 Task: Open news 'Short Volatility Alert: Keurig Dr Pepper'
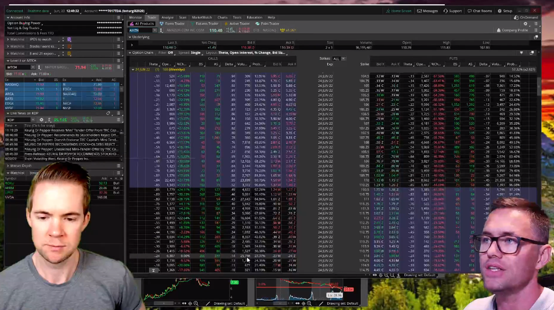coord(56,159)
